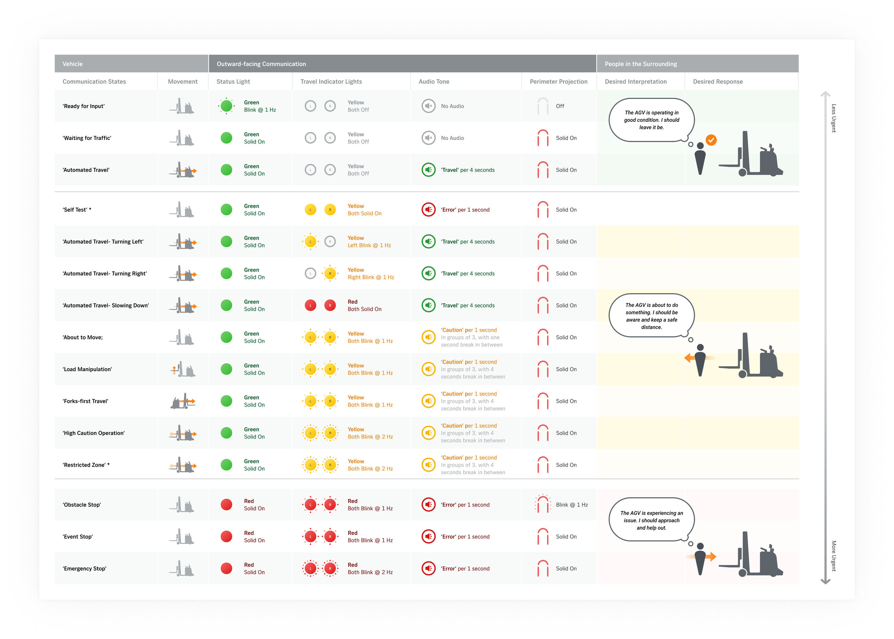894x639 pixels.
Task: Click the muted speaker icon in 'Waiting for Traffic' row
Action: [x=428, y=138]
